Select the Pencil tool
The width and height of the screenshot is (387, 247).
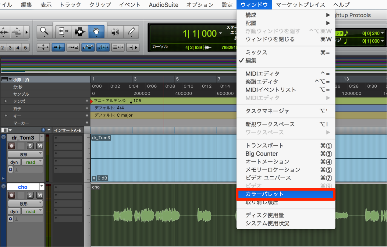(131, 32)
